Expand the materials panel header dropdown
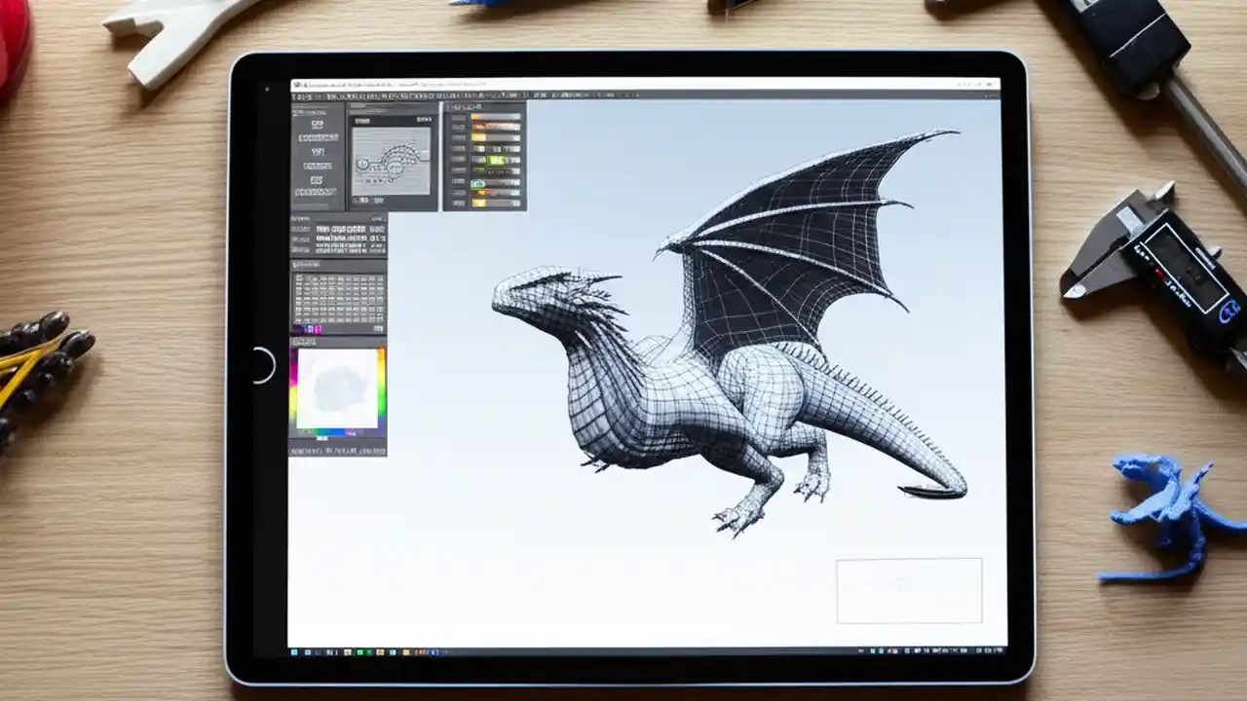 (x=521, y=106)
